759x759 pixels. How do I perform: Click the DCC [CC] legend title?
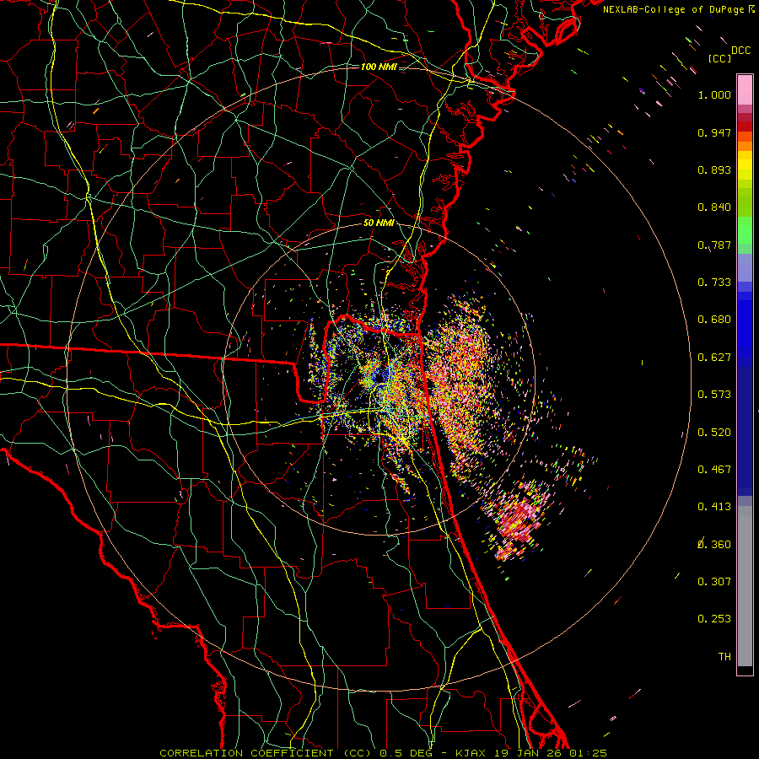[x=729, y=54]
